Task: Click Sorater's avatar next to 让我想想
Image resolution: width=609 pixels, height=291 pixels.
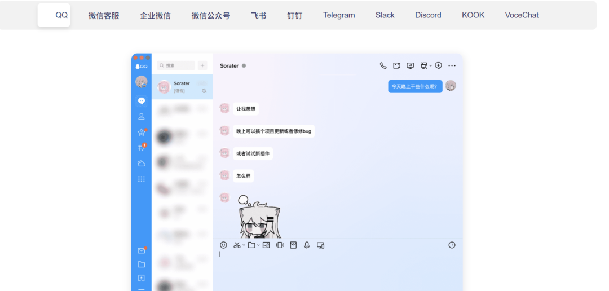Action: (x=224, y=108)
